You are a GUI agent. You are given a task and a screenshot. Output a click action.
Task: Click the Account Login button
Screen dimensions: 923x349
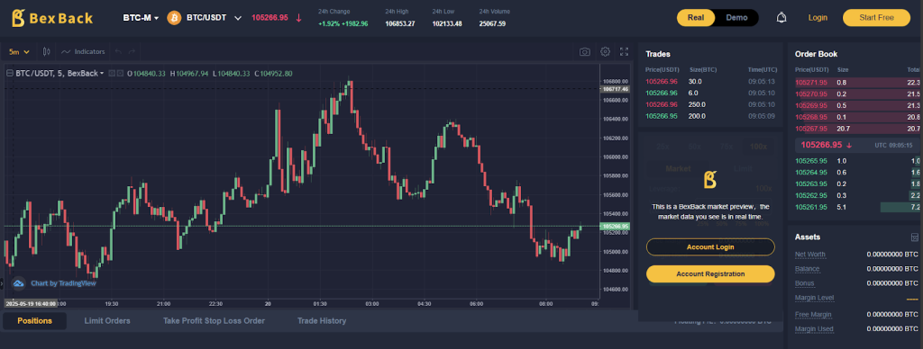(710, 246)
